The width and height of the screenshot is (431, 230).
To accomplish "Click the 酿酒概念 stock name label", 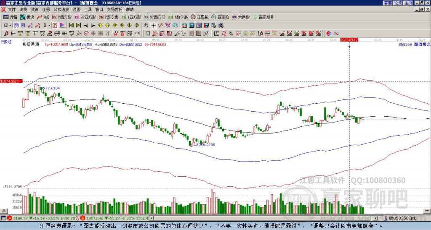I will tap(422, 44).
